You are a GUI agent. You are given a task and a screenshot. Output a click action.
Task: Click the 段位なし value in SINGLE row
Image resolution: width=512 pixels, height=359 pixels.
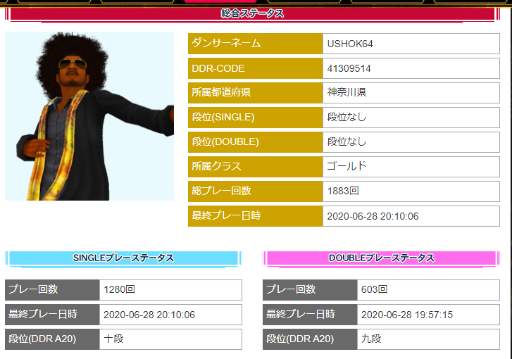[346, 117]
